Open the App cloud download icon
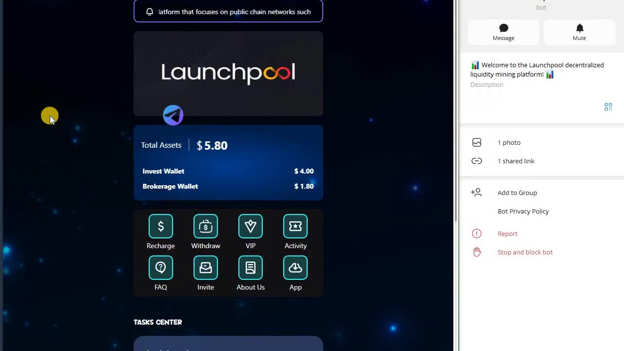624x351 pixels. [295, 268]
